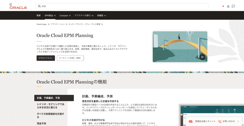The width and height of the screenshot is (244, 126).
Task: Click the 意思決定を重視した計画を作成する subheading
Action: point(100,101)
